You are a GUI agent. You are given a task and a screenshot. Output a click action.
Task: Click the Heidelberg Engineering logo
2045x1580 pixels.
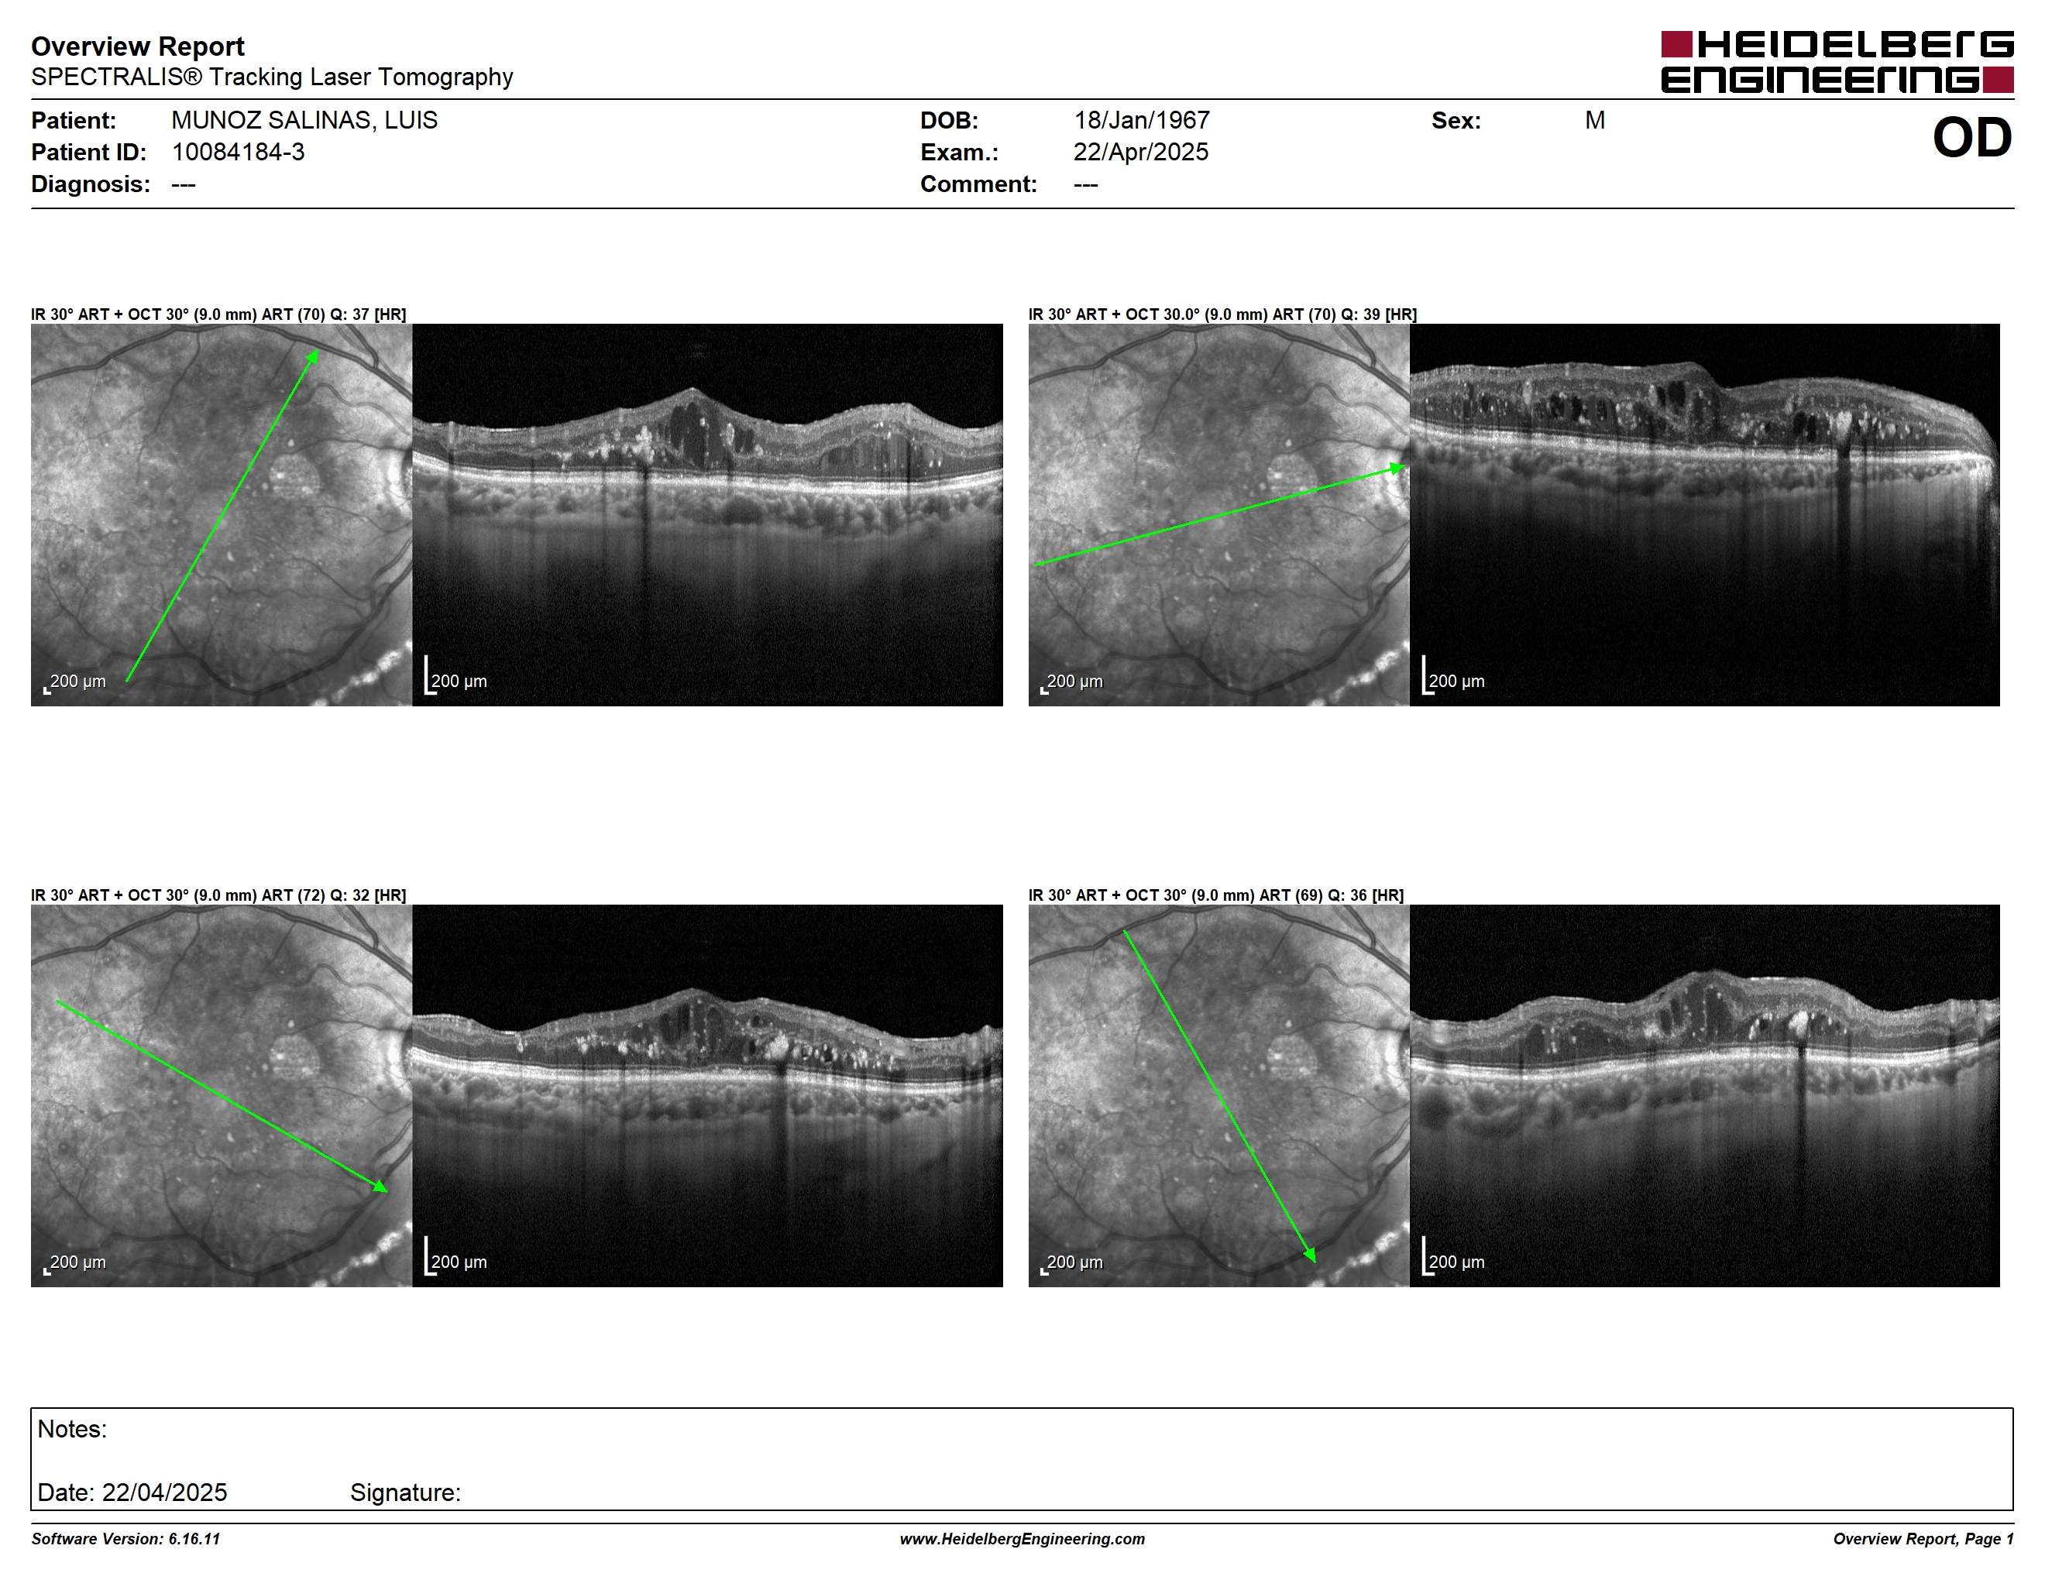[x=1837, y=62]
